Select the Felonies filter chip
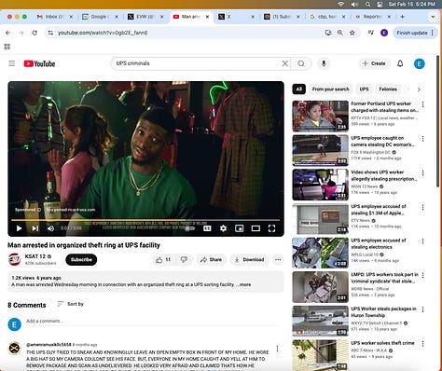 (x=388, y=89)
